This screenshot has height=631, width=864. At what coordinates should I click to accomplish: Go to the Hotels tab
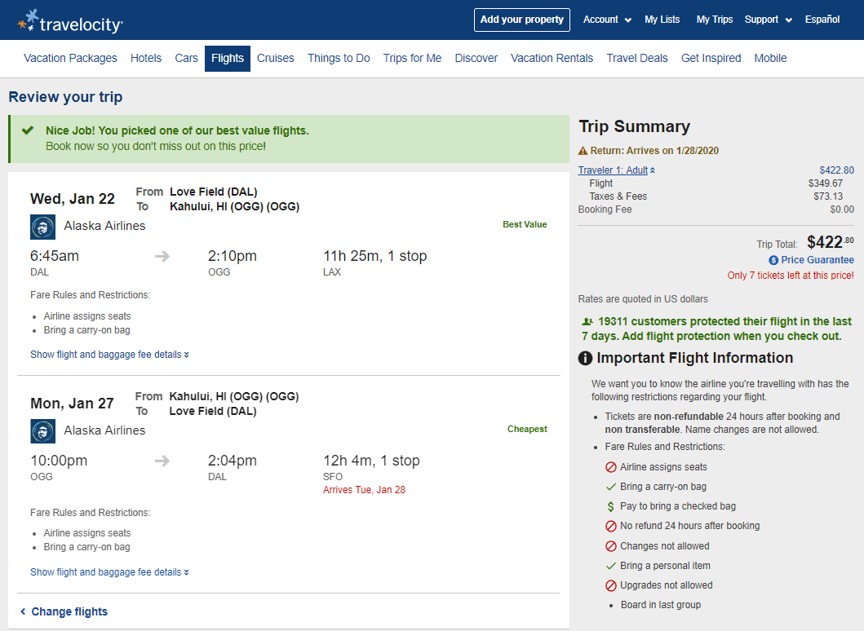coord(146,59)
